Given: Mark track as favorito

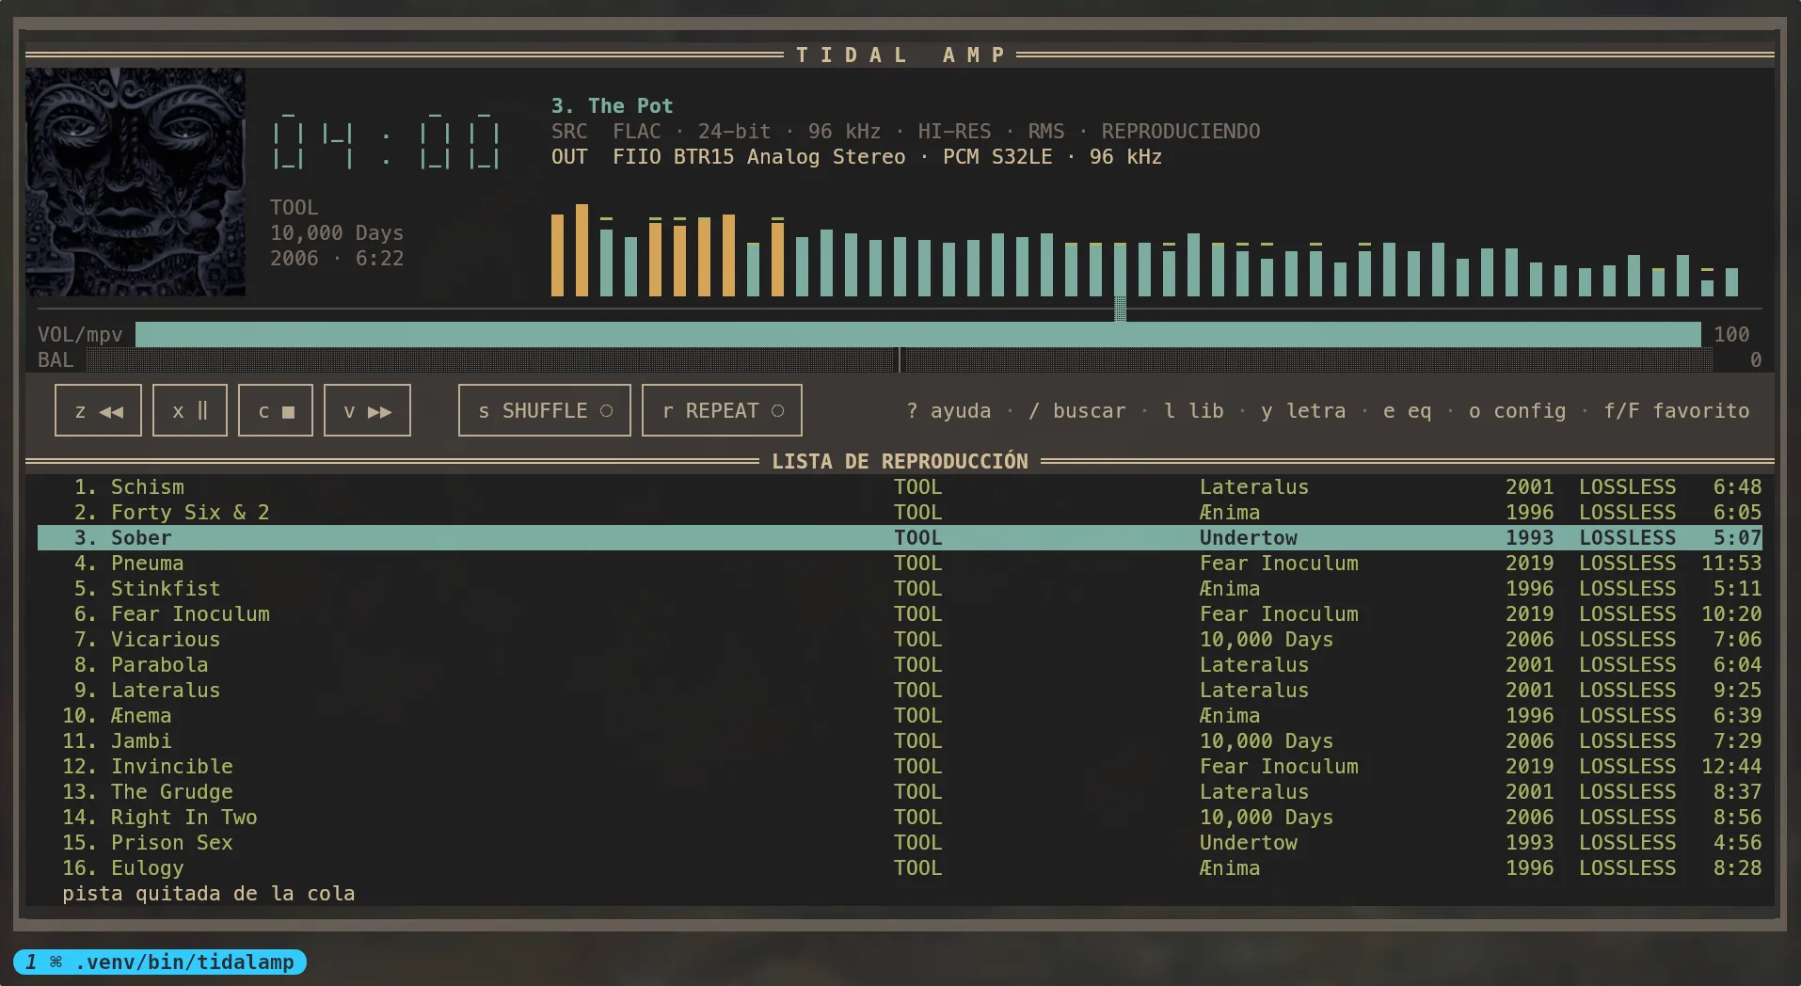Looking at the screenshot, I should [x=1677, y=411].
